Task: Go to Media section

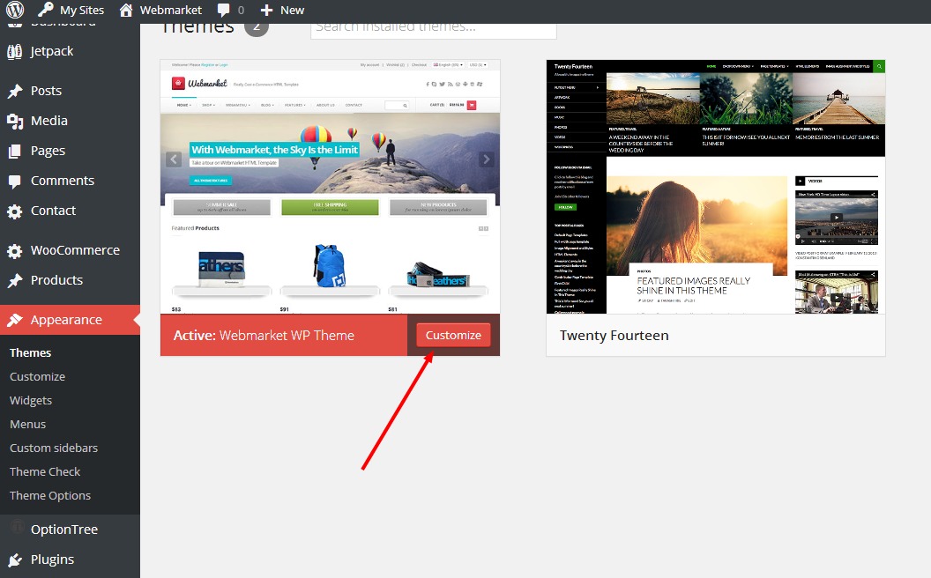Action: point(49,121)
